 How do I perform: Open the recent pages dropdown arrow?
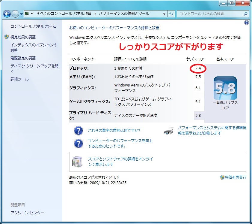(21, 14)
